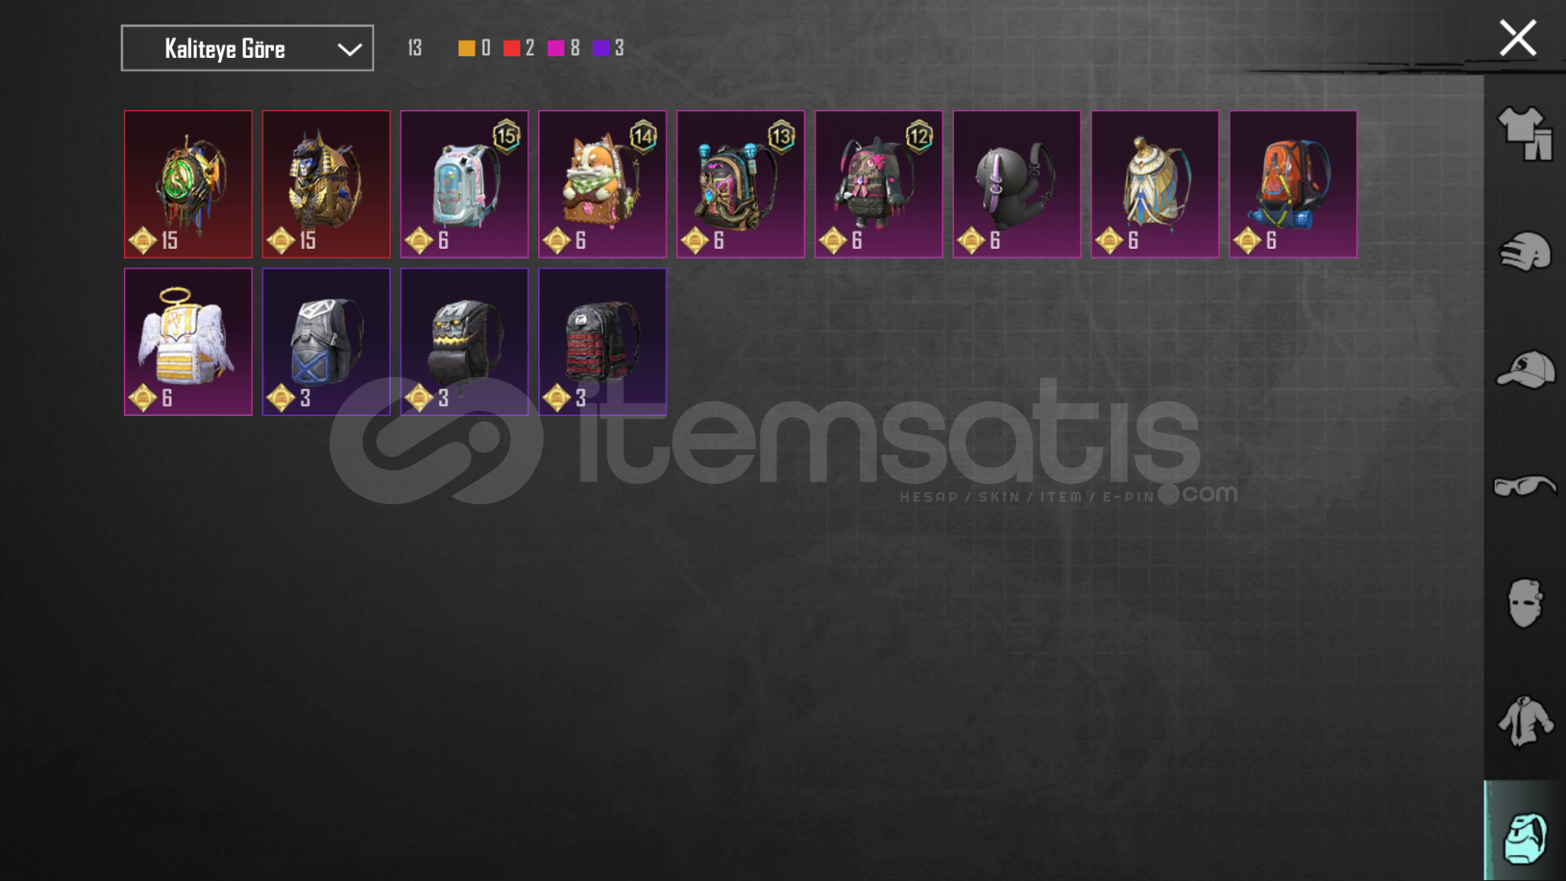Expand the sort dropdown chevron arrow
Screen dimensions: 1566x881
[350, 50]
